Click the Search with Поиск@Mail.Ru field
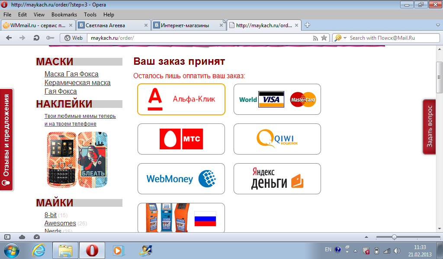 pos(394,38)
